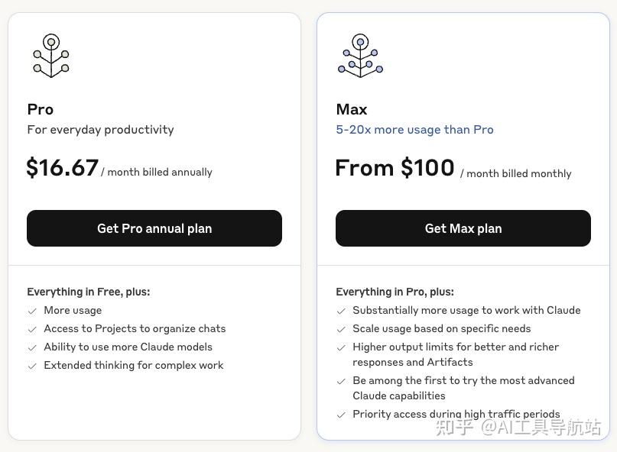Click checkmark beside Ability to use more models

(32, 347)
